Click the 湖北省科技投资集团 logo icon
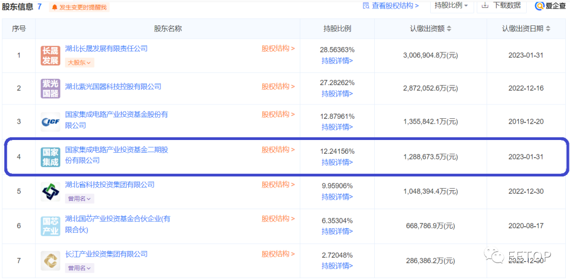570x280 pixels. [50, 192]
